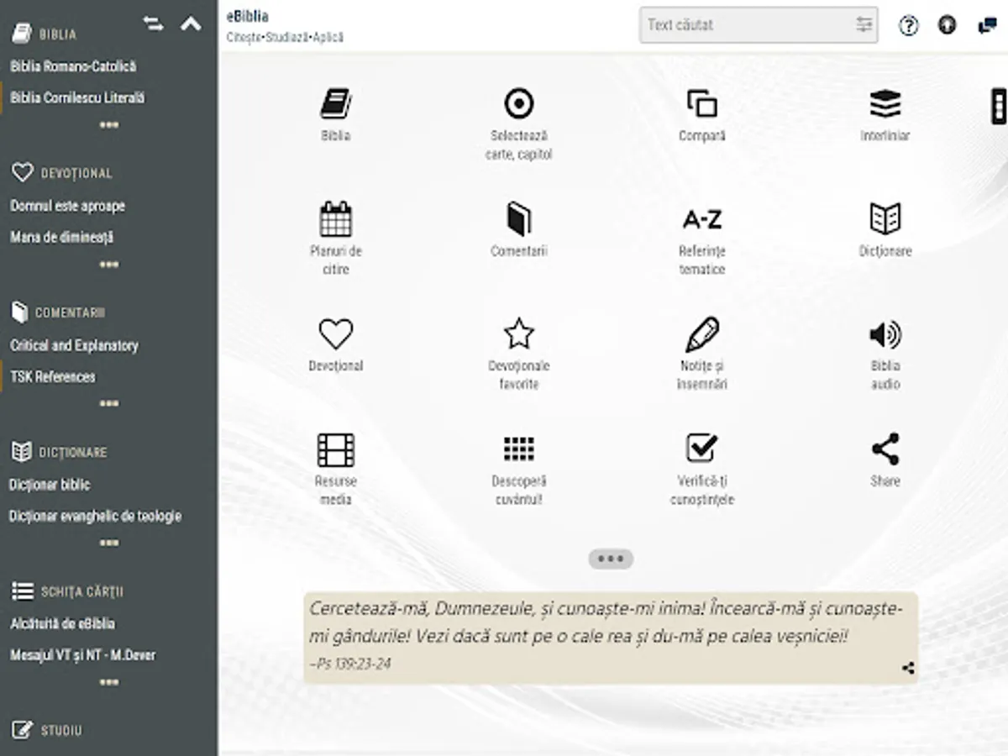Select Biblia Cornilescu Literală
The width and height of the screenshot is (1008, 756).
tap(77, 97)
